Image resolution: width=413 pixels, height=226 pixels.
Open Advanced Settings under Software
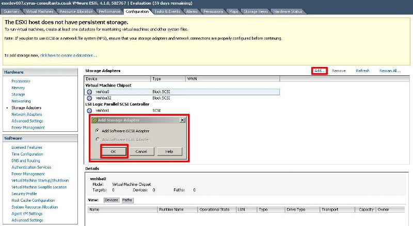[x=27, y=220]
